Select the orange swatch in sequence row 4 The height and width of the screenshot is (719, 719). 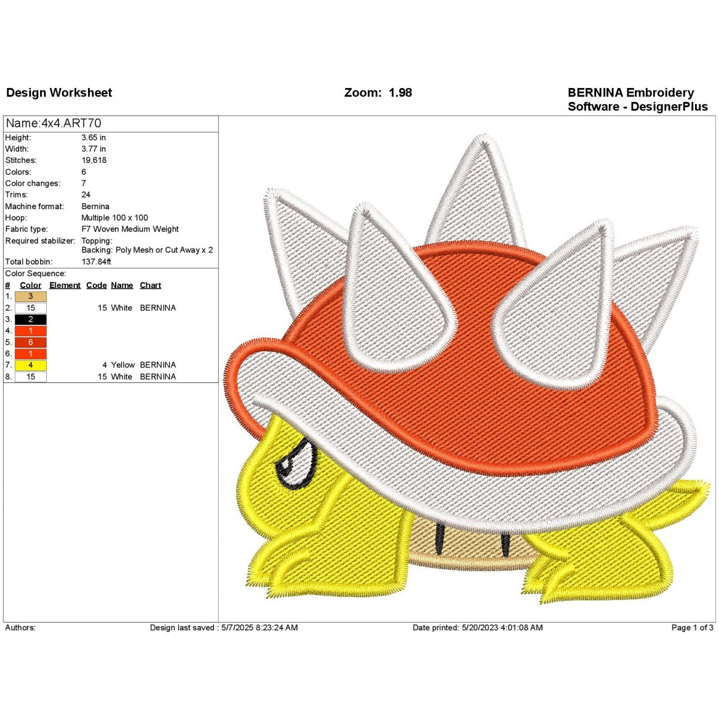pyautogui.click(x=31, y=331)
